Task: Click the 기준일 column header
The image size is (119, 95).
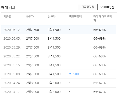Action: [7, 17]
